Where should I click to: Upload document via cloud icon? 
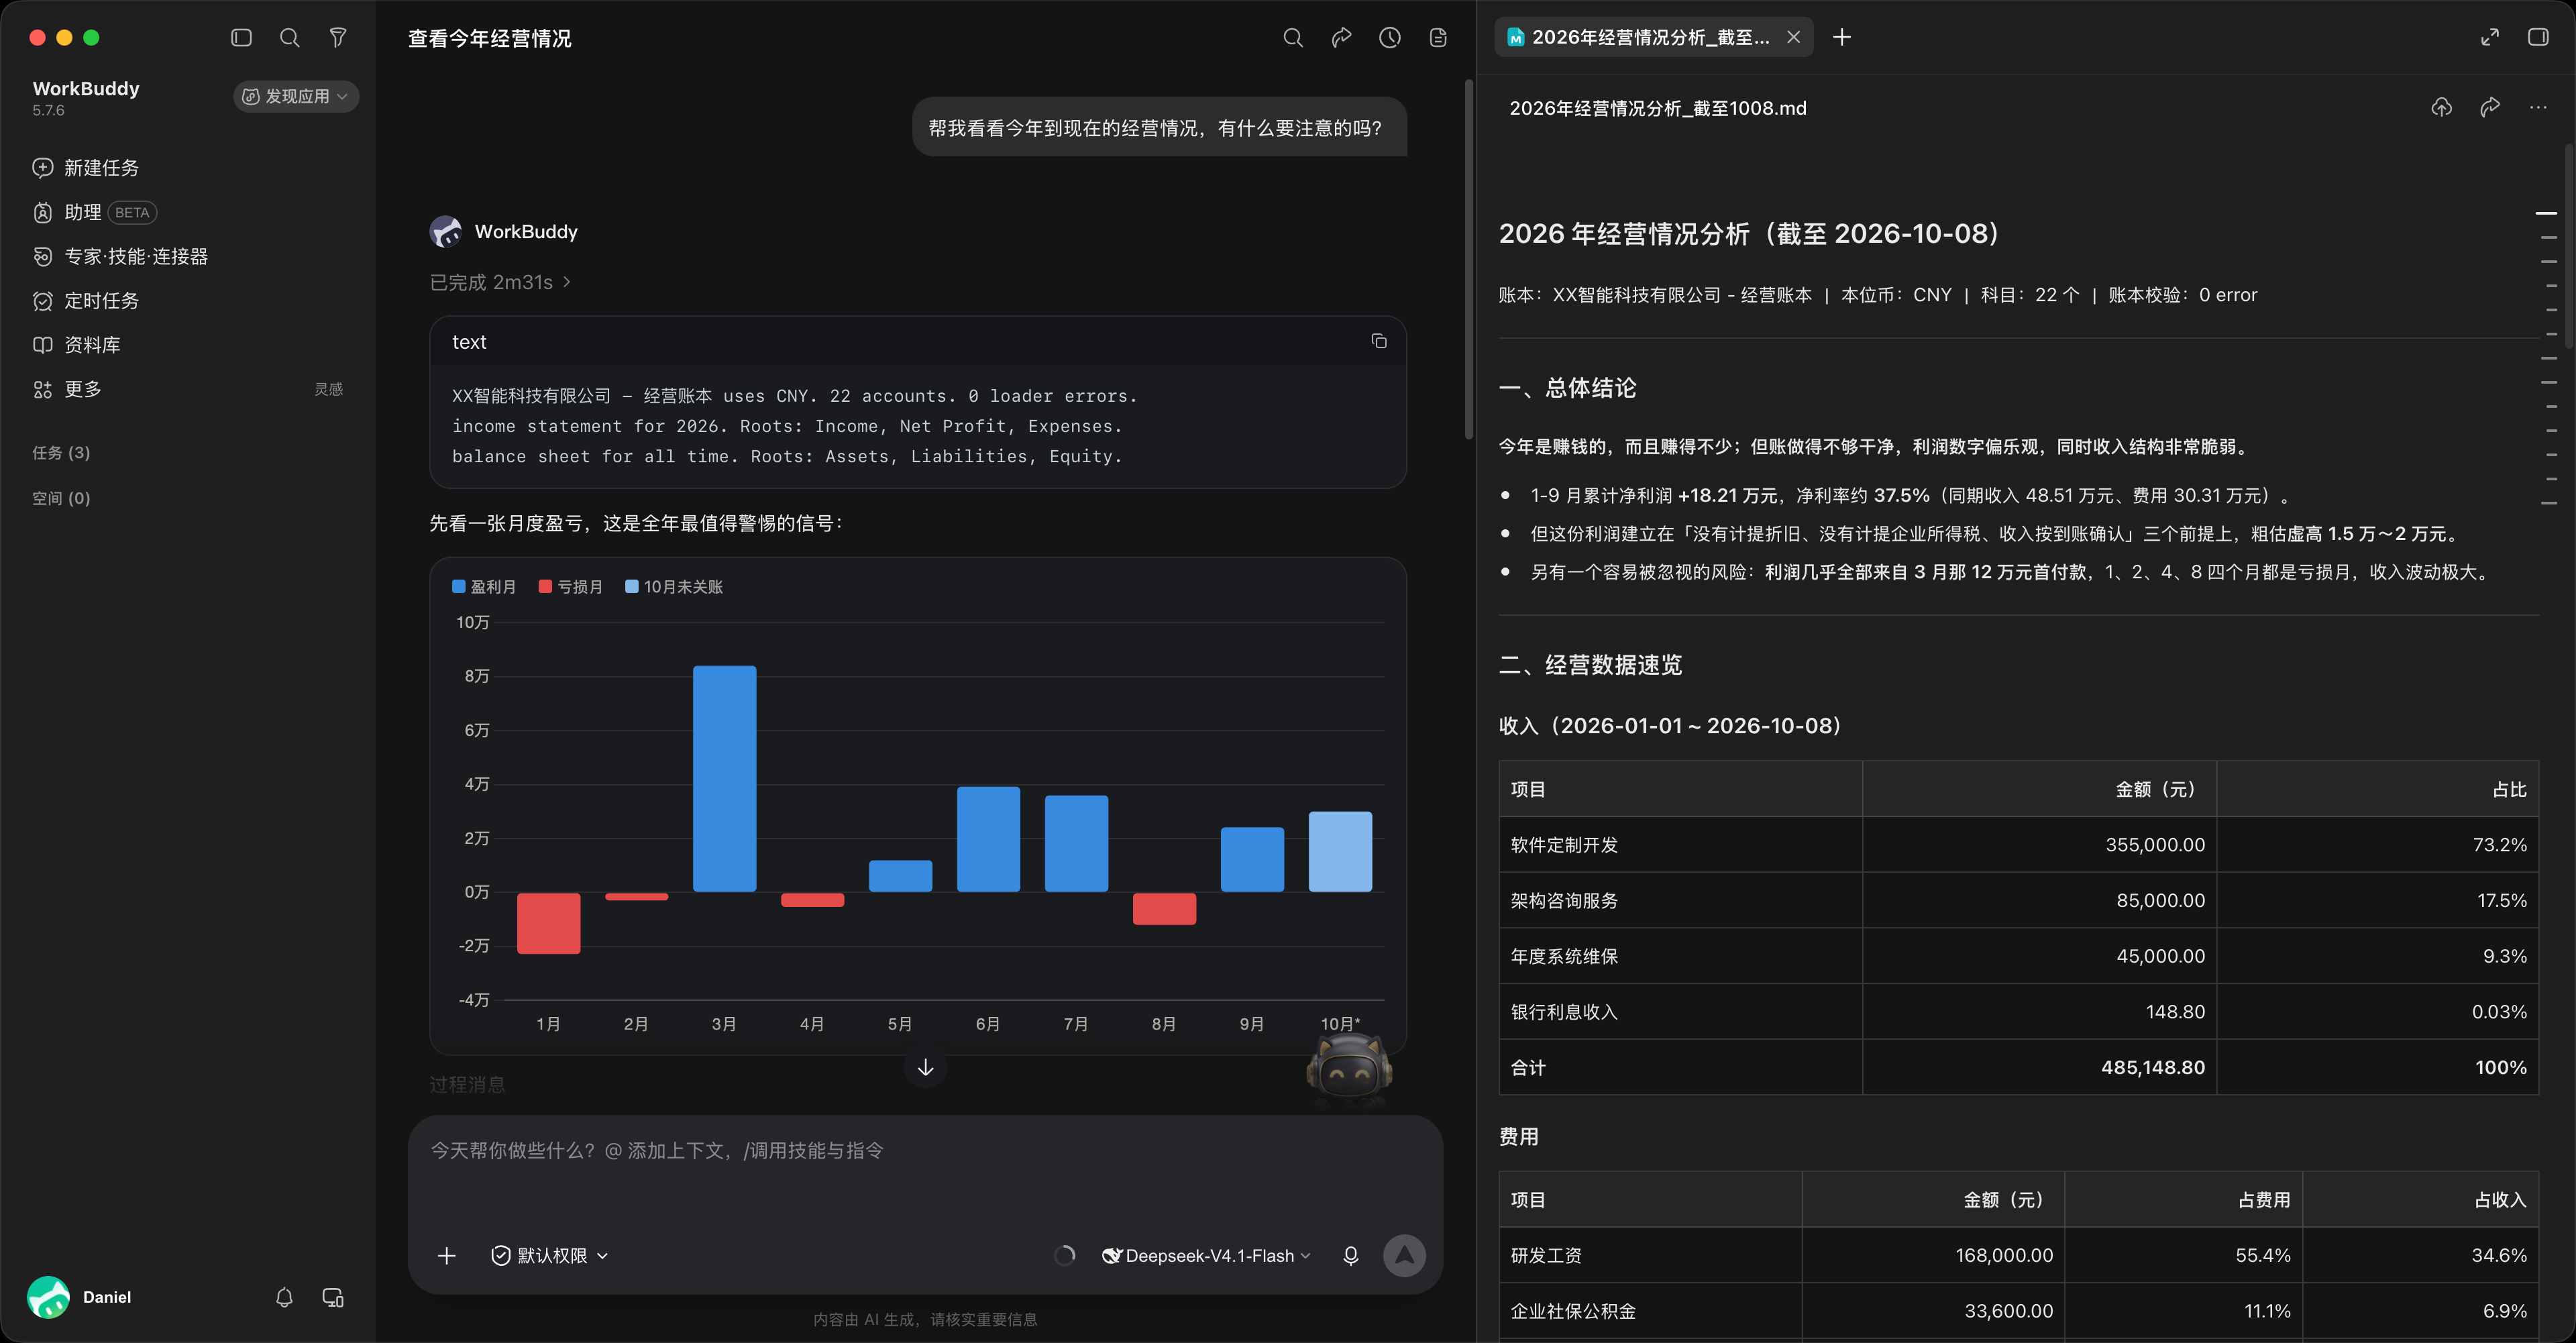pos(2442,108)
